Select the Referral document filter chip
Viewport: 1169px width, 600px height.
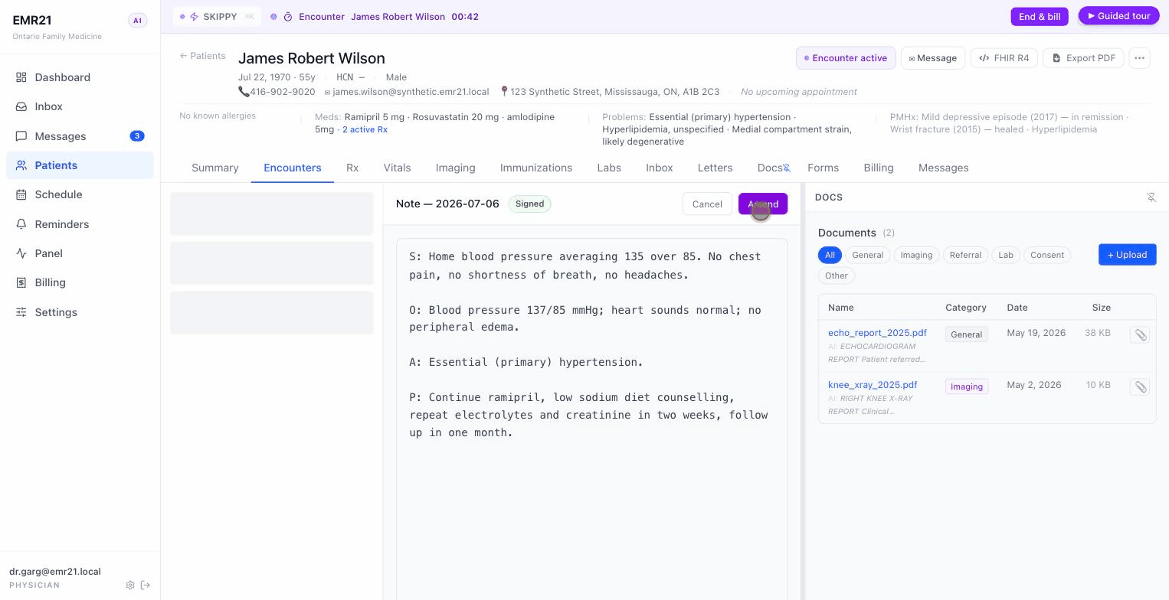(x=965, y=255)
